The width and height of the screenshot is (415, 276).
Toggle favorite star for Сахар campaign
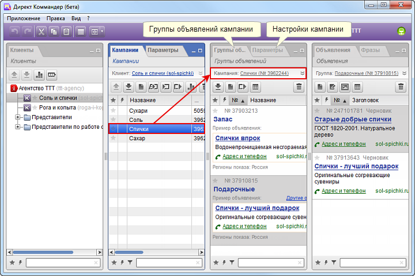coord(114,138)
